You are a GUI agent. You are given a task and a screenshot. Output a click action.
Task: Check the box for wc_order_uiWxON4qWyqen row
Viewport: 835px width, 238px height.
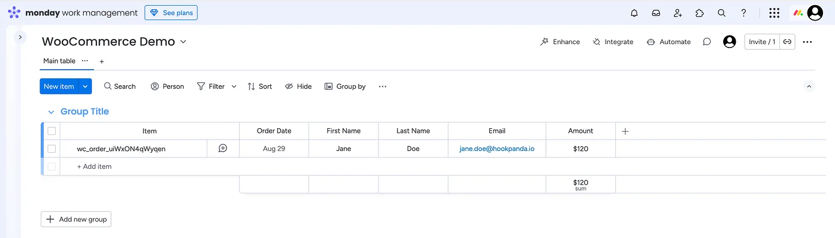52,149
